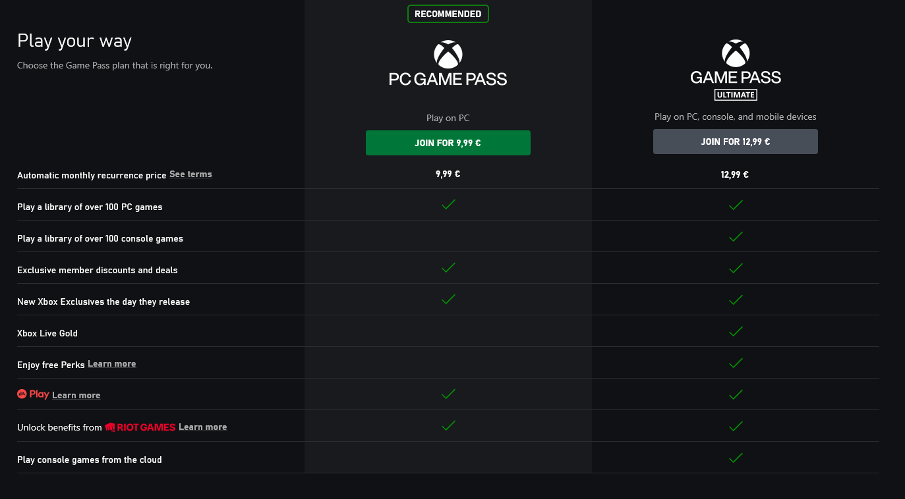The height and width of the screenshot is (499, 905).
Task: Click the Xbox Live Gold row label
Action: click(x=47, y=334)
